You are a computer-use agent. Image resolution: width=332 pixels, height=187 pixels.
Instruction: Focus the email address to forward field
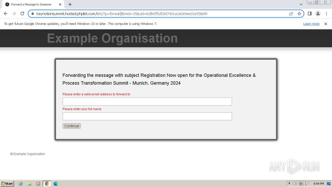tap(147, 102)
